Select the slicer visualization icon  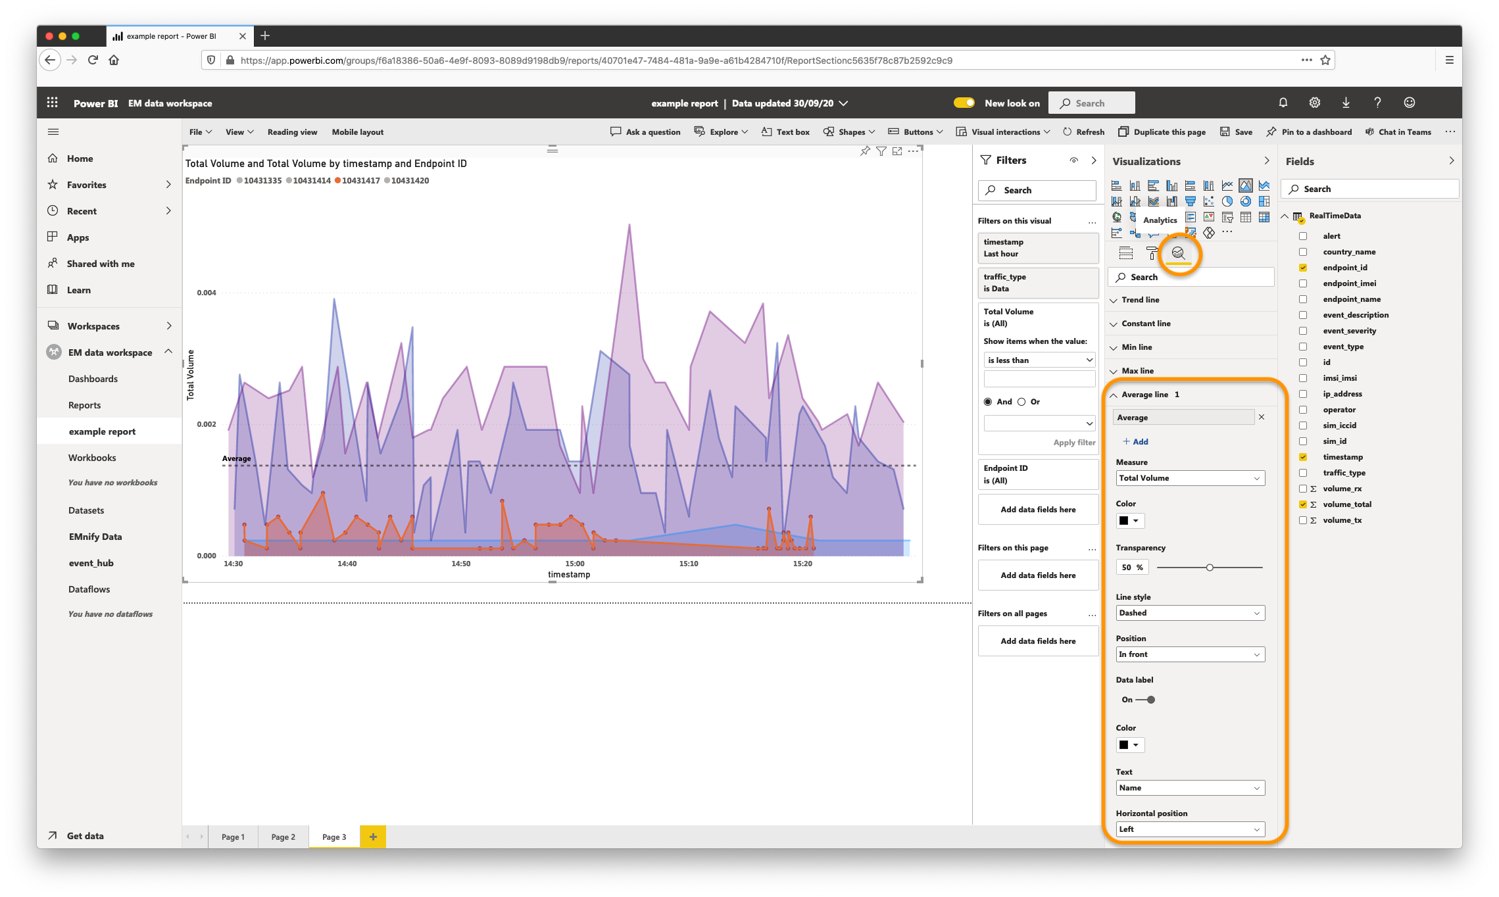[x=1227, y=217]
